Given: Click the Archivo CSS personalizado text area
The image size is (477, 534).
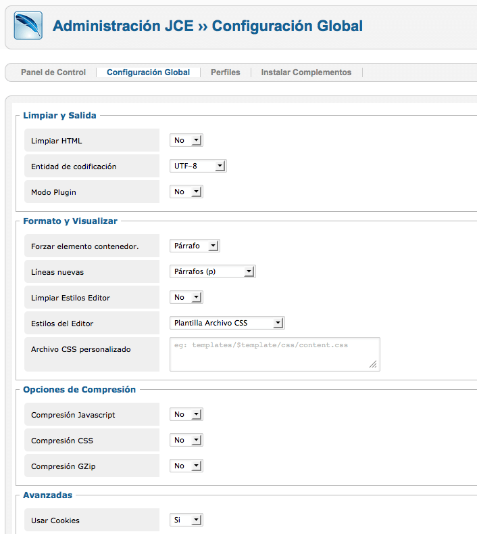Looking at the screenshot, I should tap(275, 354).
